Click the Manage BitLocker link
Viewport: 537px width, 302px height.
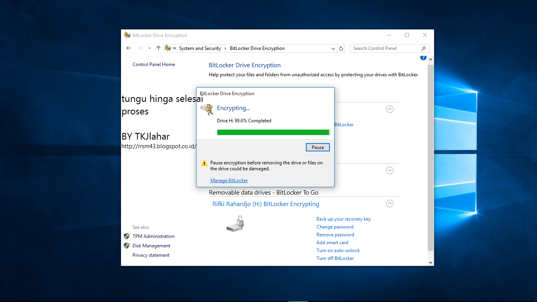tap(229, 180)
